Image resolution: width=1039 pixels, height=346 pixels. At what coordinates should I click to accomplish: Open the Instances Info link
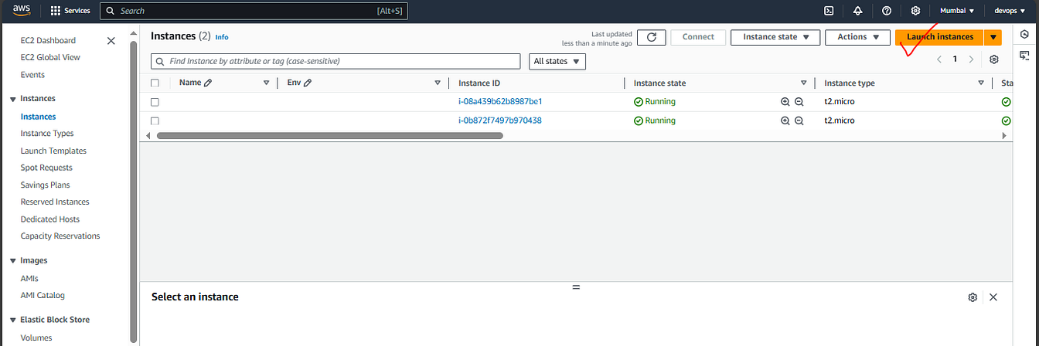point(222,37)
